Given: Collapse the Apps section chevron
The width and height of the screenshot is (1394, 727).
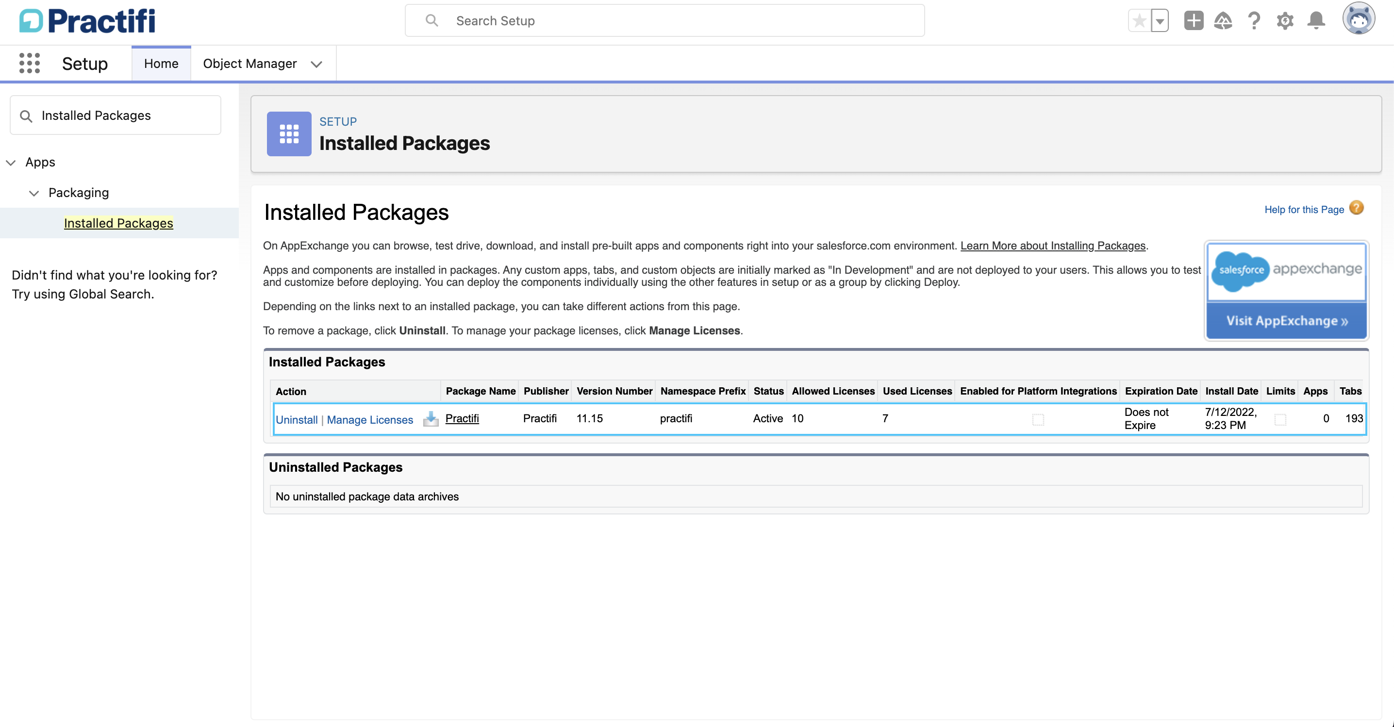Looking at the screenshot, I should [11, 162].
